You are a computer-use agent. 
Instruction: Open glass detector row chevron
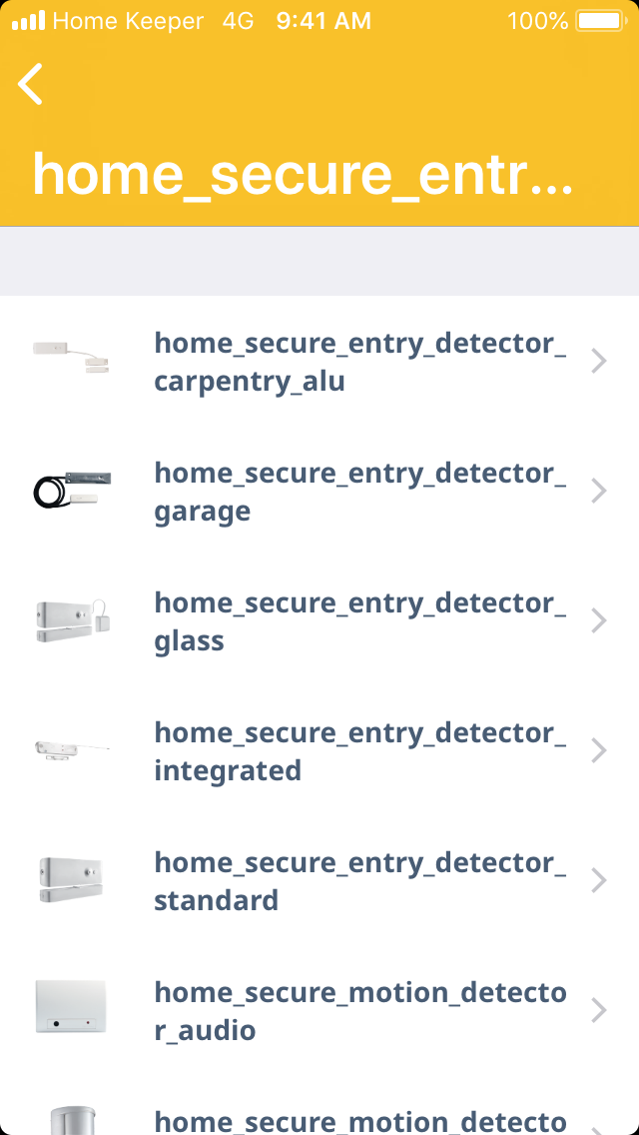[x=598, y=620]
